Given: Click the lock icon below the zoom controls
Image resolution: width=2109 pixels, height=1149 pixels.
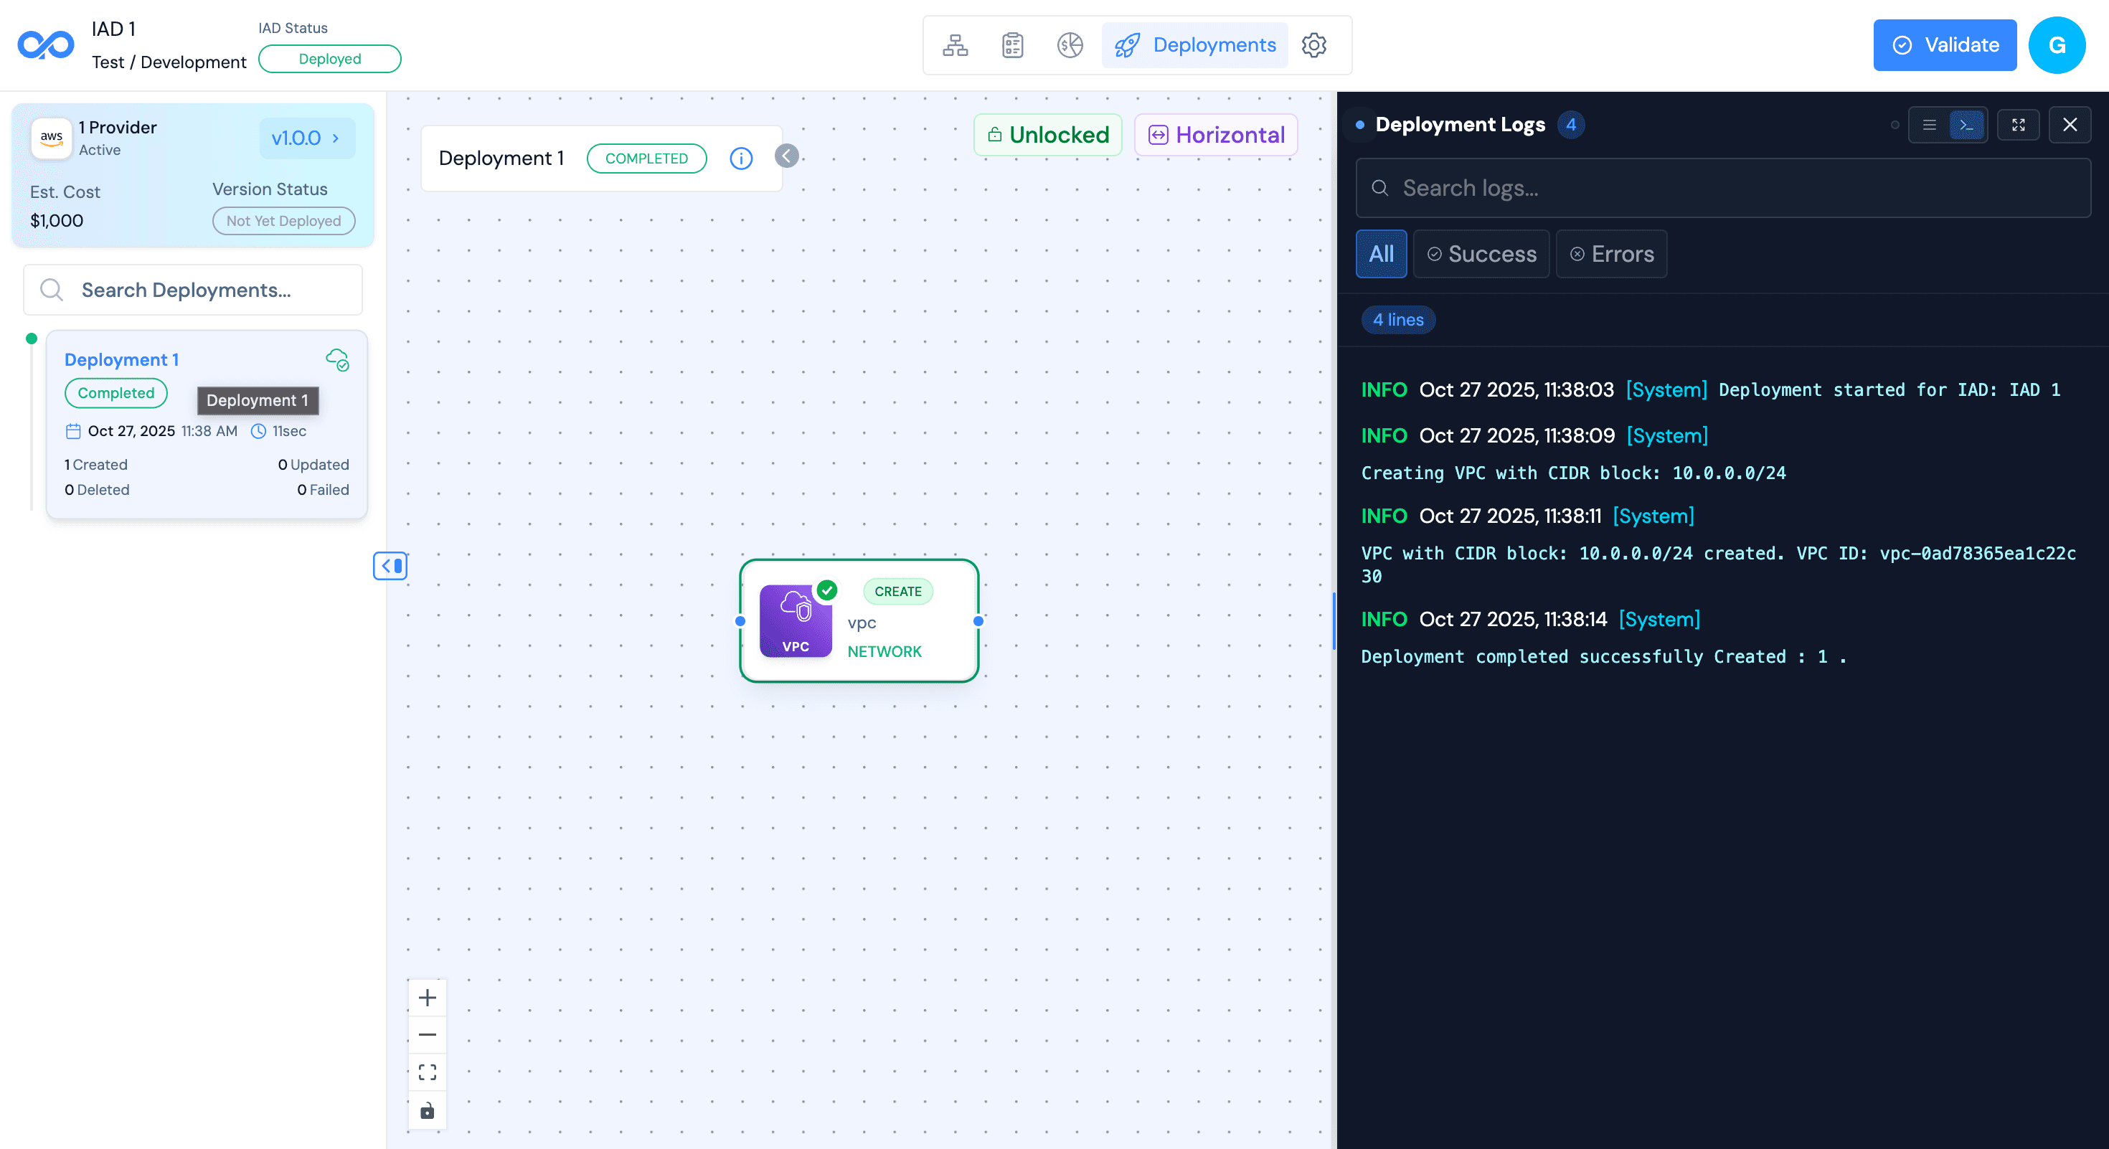Looking at the screenshot, I should [428, 1110].
